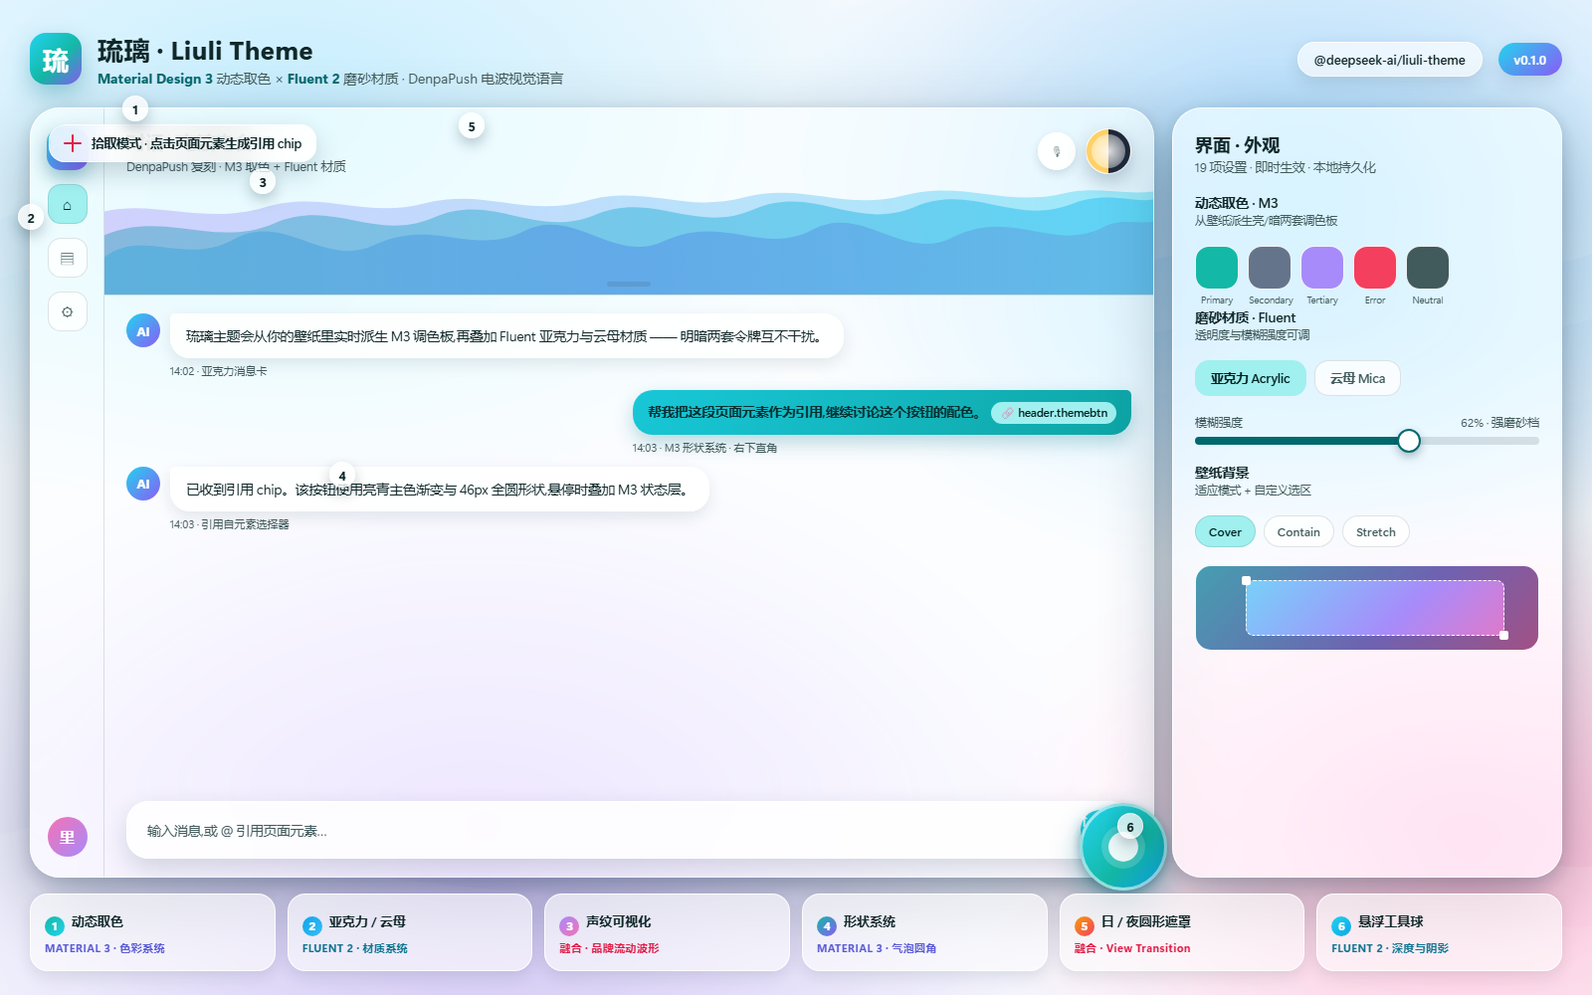The width and height of the screenshot is (1592, 995).
Task: Open the 动态取色 feature card
Action: point(152,932)
